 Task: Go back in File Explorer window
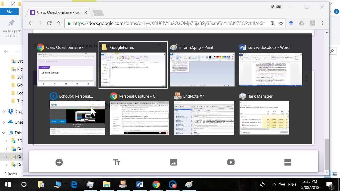(x=6, y=51)
